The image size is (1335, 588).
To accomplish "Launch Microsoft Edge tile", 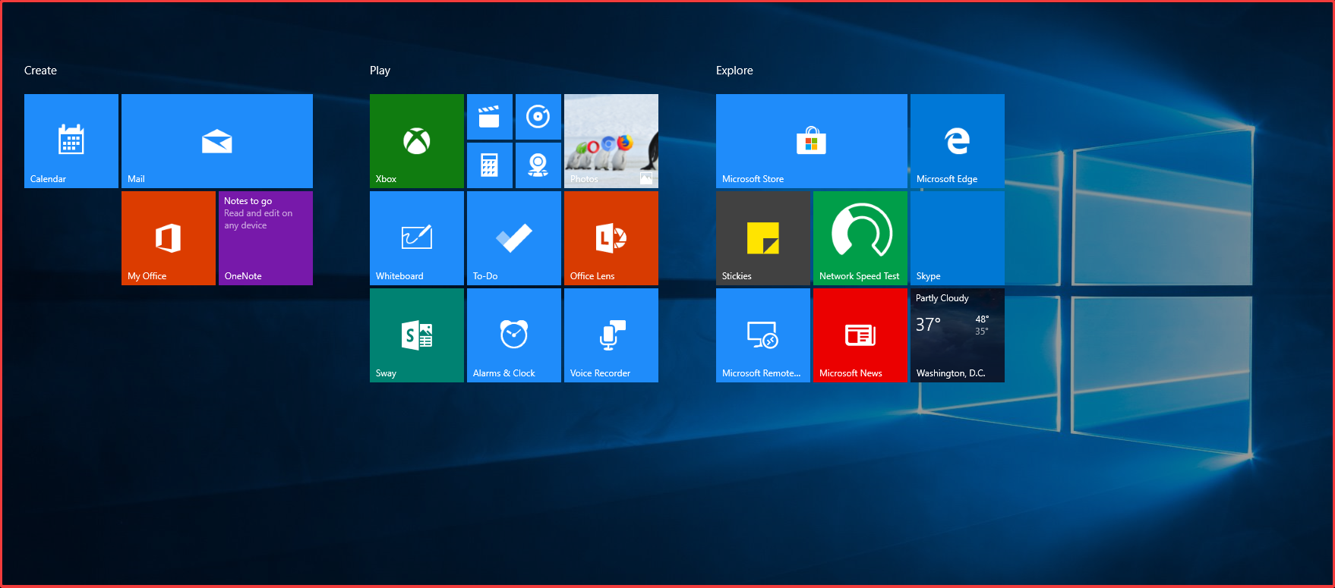I will [957, 141].
